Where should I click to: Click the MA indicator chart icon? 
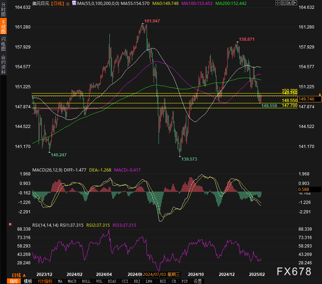click(74, 3)
